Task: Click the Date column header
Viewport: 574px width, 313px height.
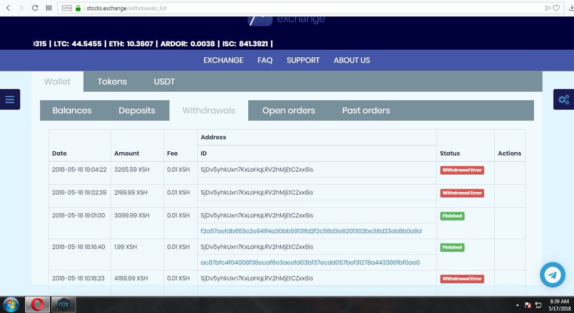Action: pos(59,153)
